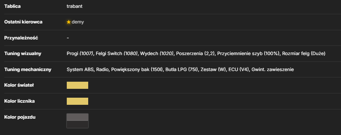Viewport: 341px width, 135px height.
Task: Click the Wydech (1020) entry
Action: [x=157, y=54]
